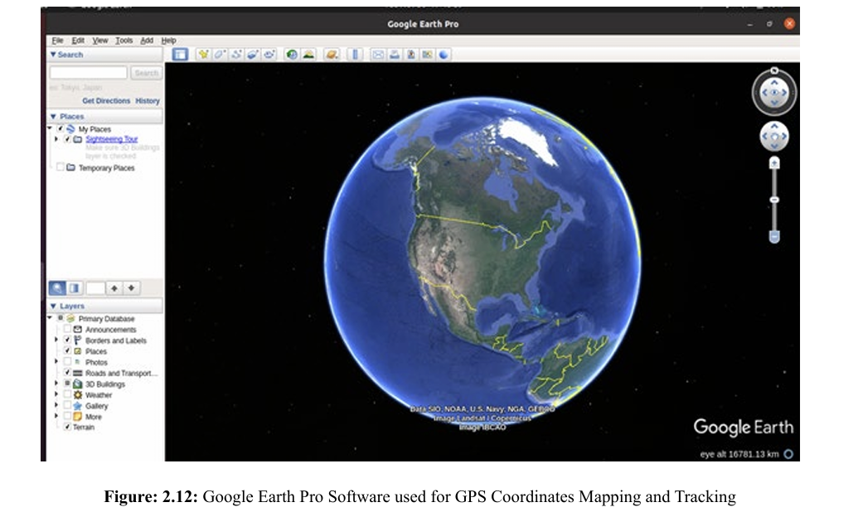
Task: Click the Add Placemark pushpin icon
Action: pos(203,55)
